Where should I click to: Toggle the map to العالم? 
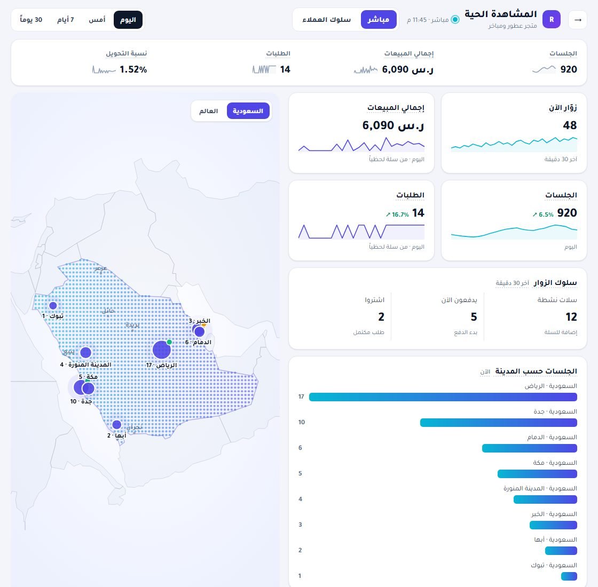coord(209,111)
